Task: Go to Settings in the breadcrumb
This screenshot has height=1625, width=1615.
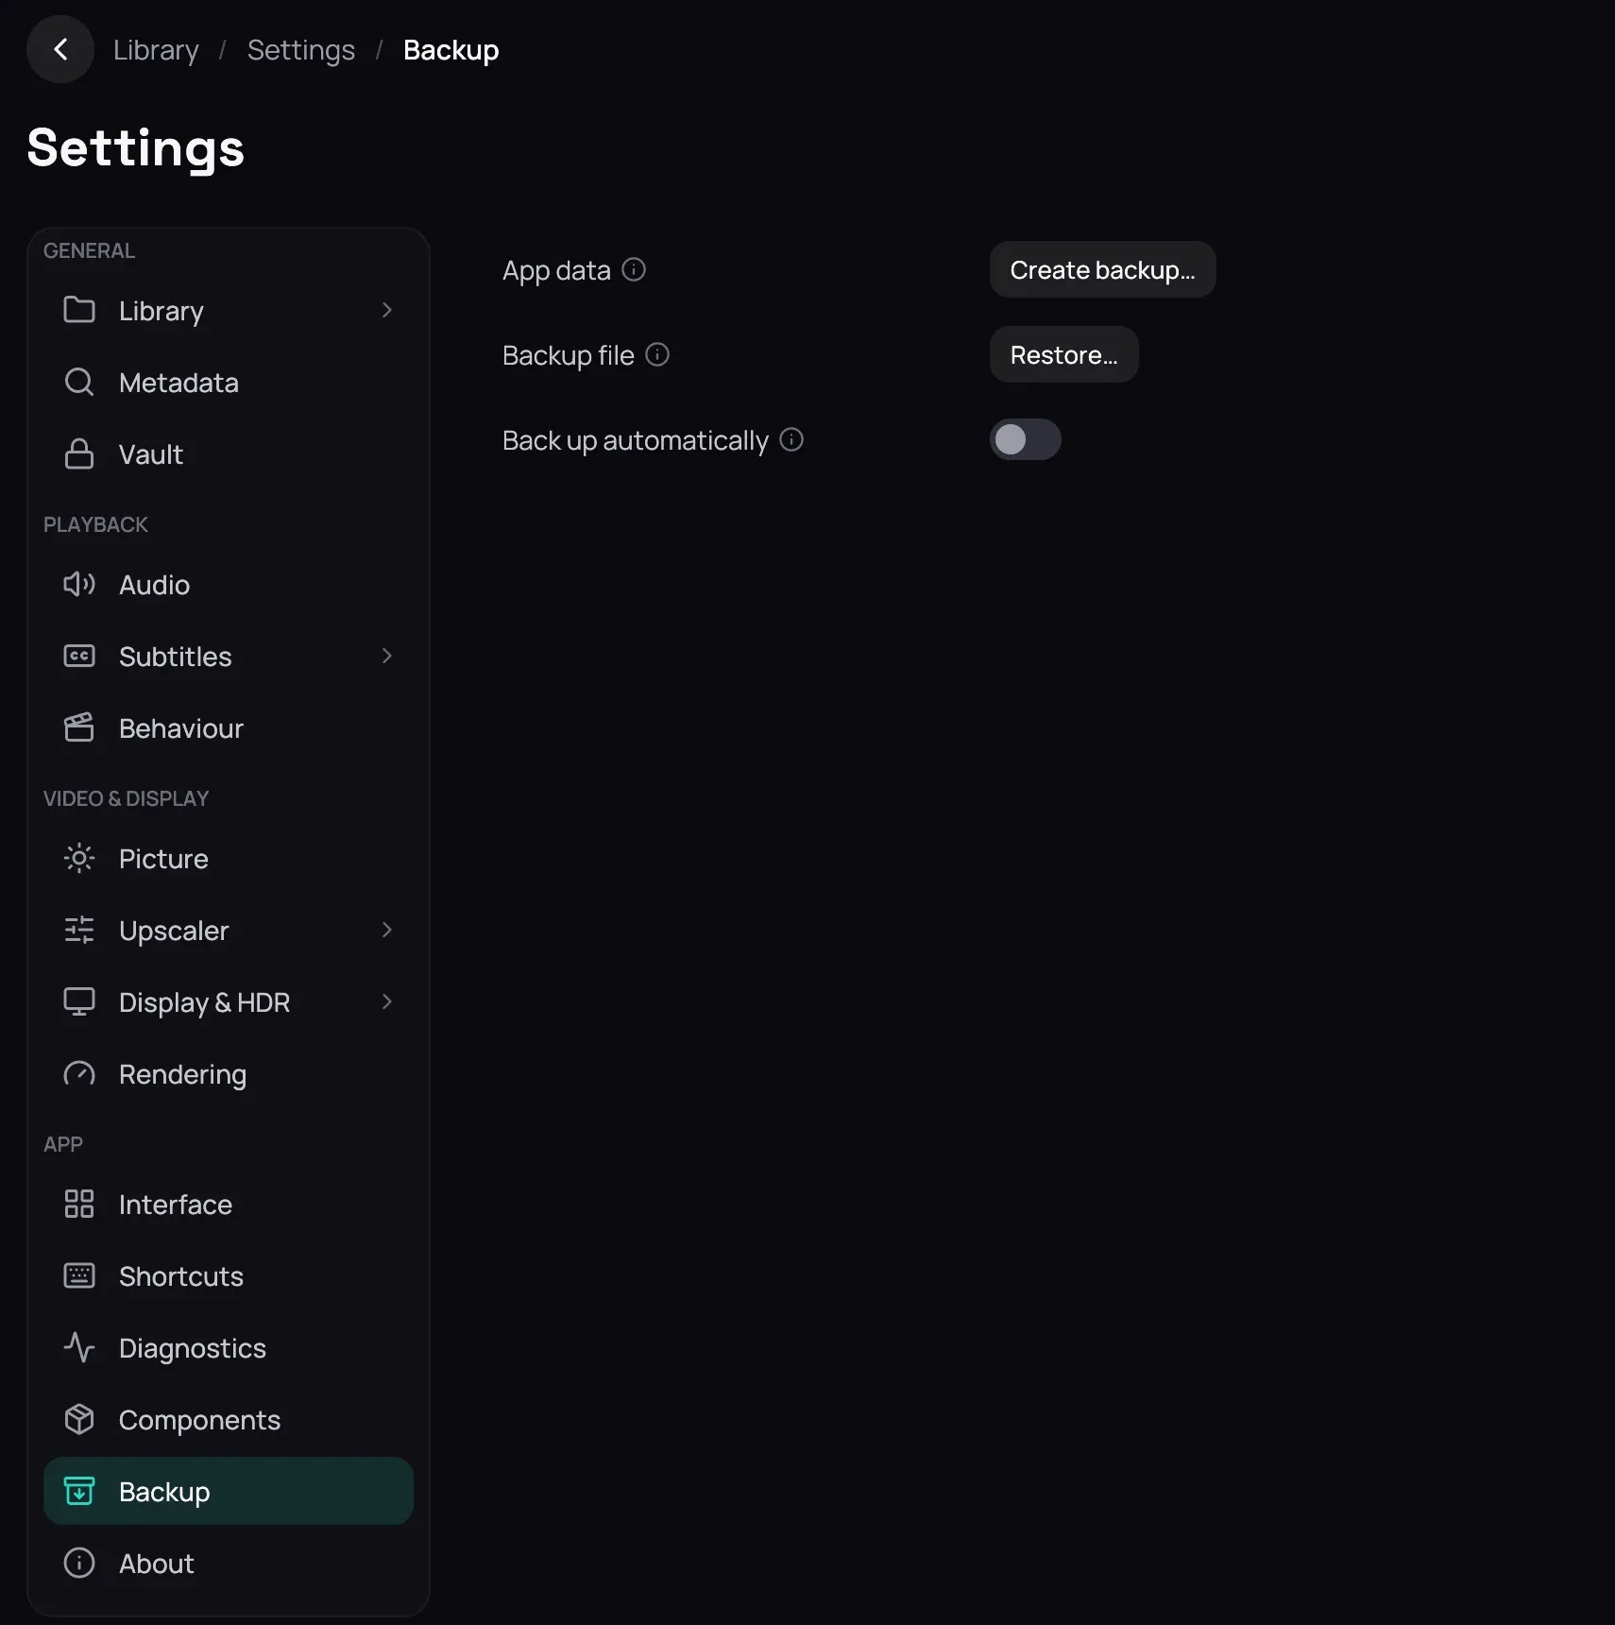Action: (x=301, y=49)
